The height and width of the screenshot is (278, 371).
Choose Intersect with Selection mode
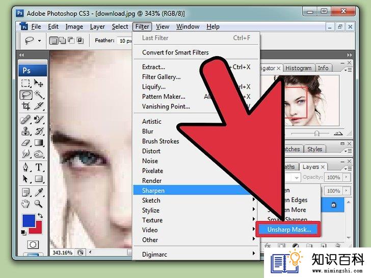coord(80,40)
